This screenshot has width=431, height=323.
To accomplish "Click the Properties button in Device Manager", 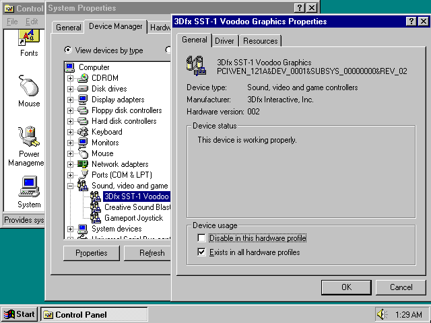I will pyautogui.click(x=92, y=253).
